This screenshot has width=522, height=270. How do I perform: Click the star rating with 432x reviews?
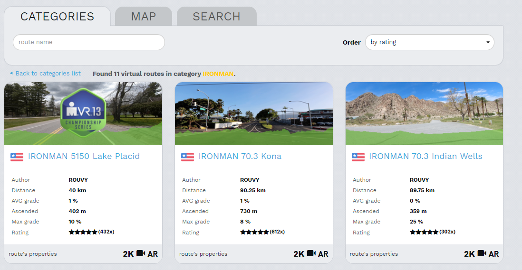coord(92,232)
